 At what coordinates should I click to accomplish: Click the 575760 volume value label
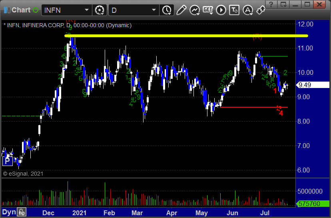coord(313,204)
